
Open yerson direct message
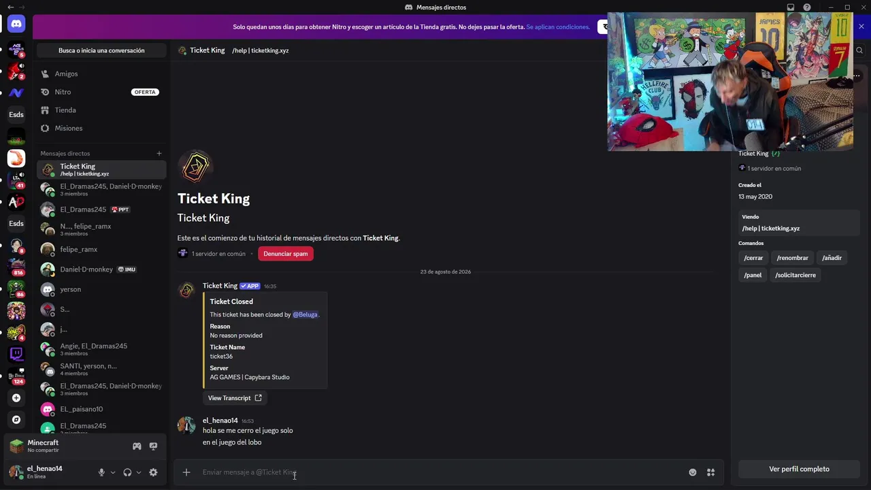point(101,289)
